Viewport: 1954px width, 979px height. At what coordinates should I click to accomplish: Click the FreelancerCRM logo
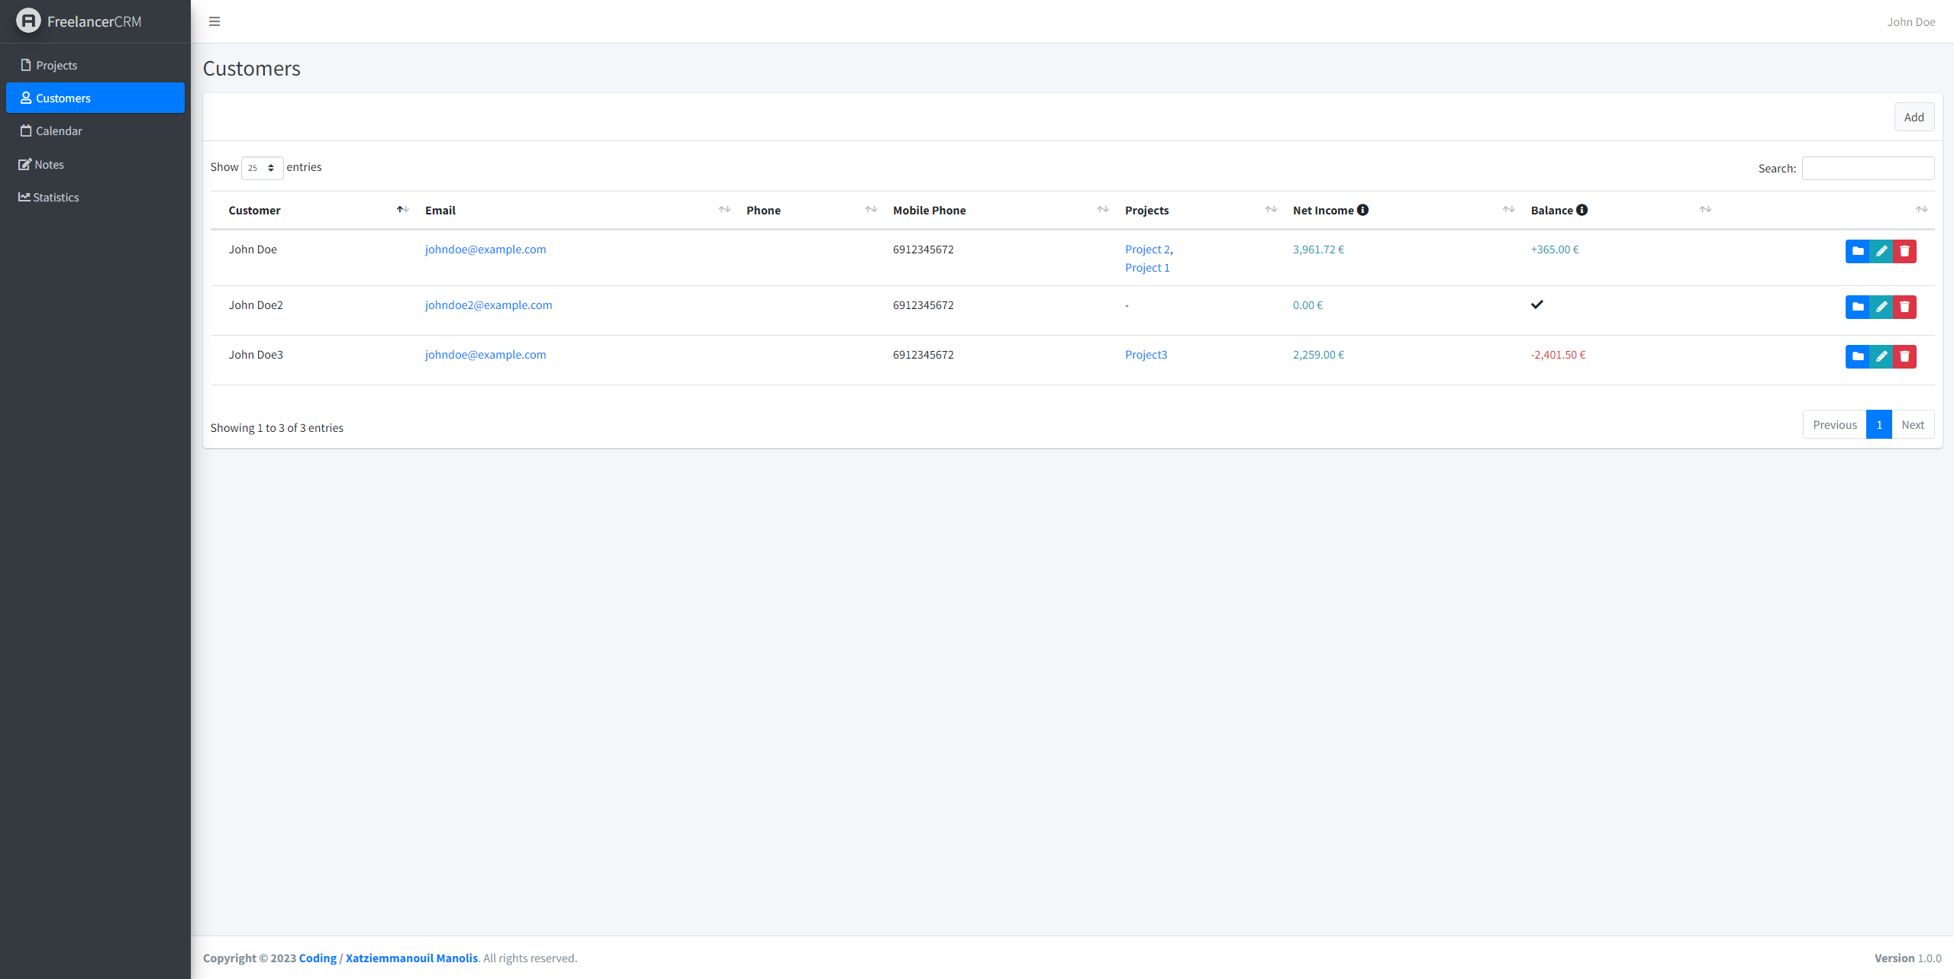[28, 21]
